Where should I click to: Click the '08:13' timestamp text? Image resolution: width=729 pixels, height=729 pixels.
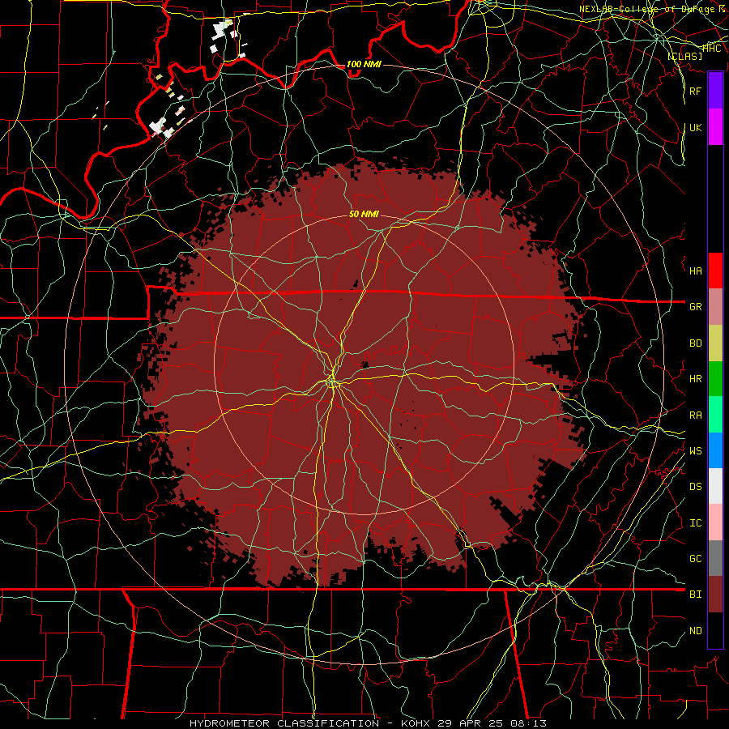pos(528,723)
